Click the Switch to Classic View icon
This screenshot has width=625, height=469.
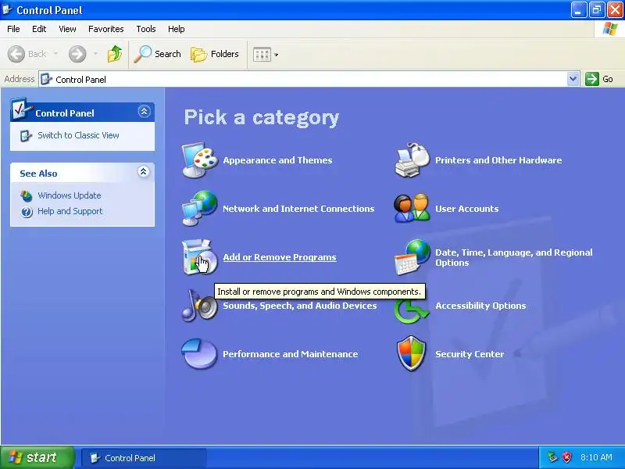(x=26, y=135)
